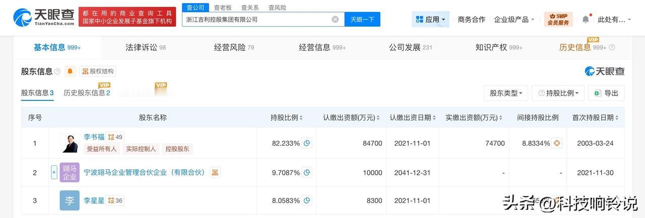Sort by 认缴出资日期 column header

click(x=413, y=118)
